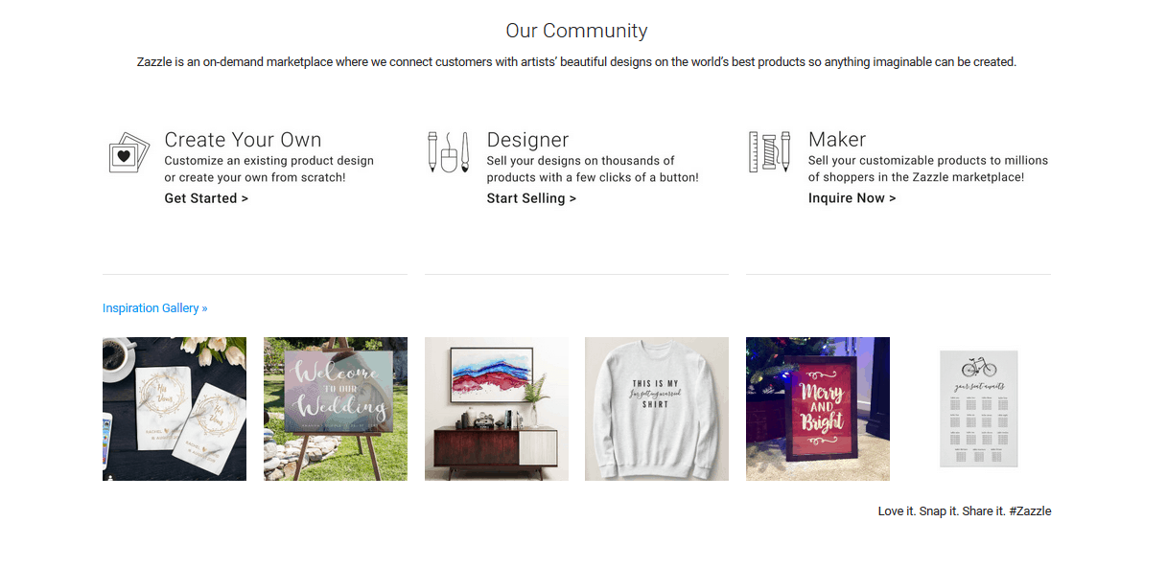The image size is (1167, 567).
Task: Open the Inspiration Gallery link
Action: 154,308
